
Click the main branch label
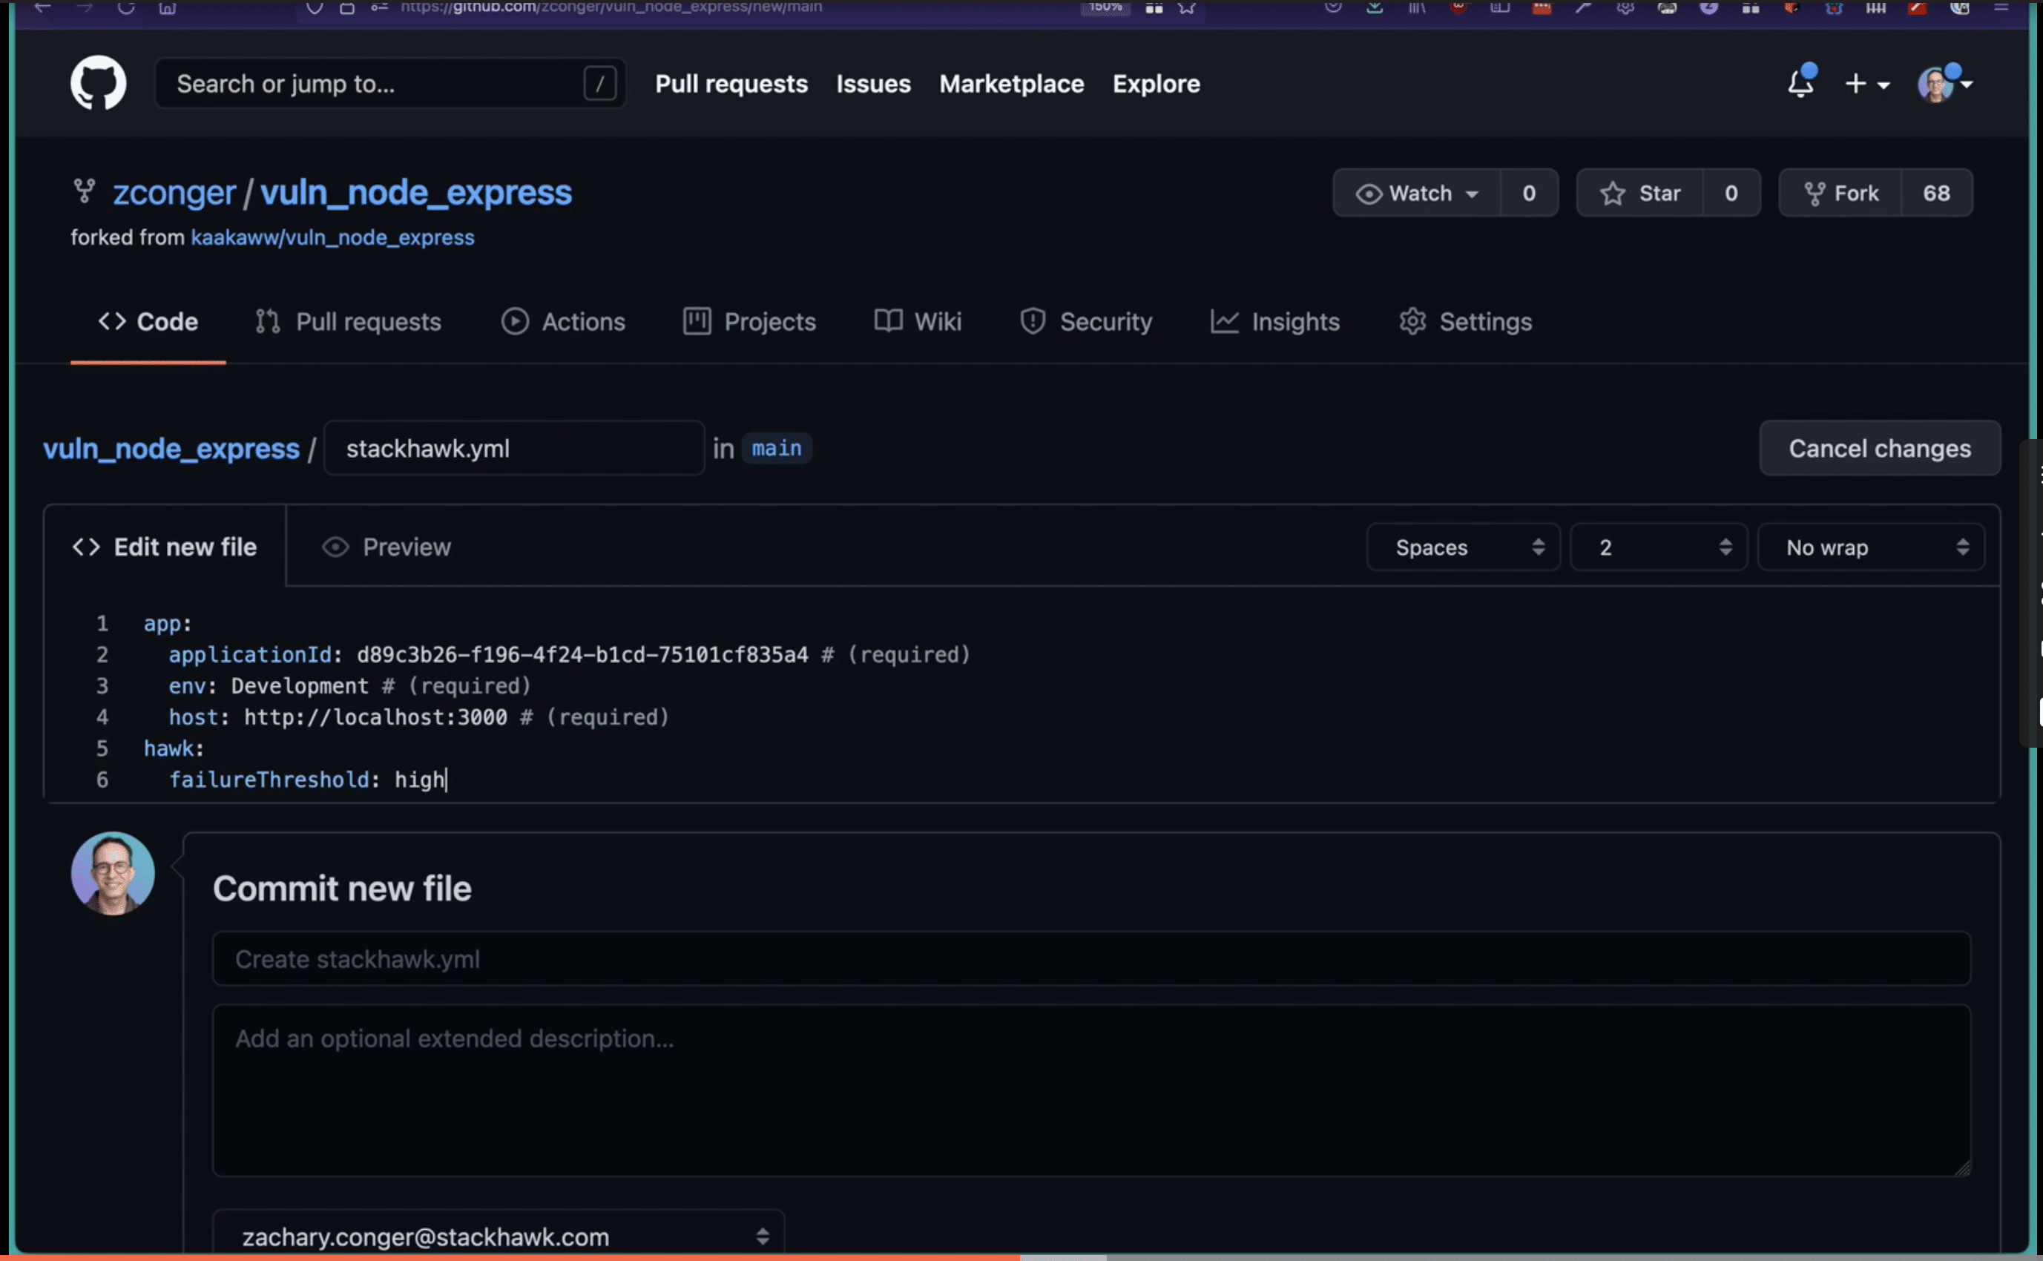(x=777, y=449)
